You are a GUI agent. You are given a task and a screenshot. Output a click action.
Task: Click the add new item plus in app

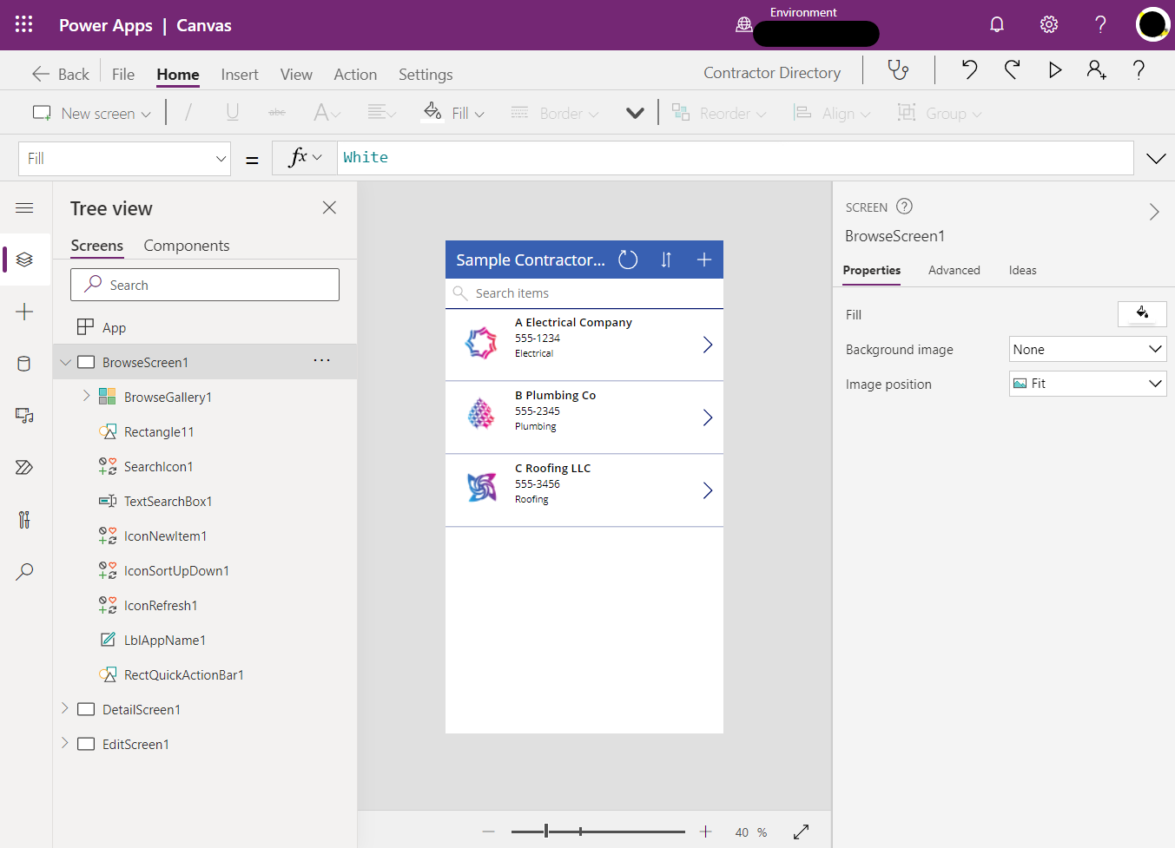704,260
